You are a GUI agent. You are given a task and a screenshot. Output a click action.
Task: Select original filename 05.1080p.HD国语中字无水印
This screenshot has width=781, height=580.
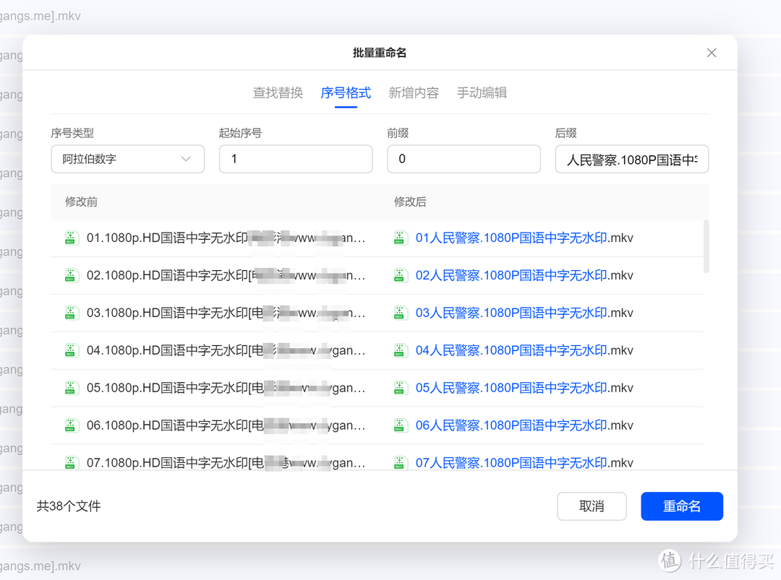pyautogui.click(x=226, y=387)
